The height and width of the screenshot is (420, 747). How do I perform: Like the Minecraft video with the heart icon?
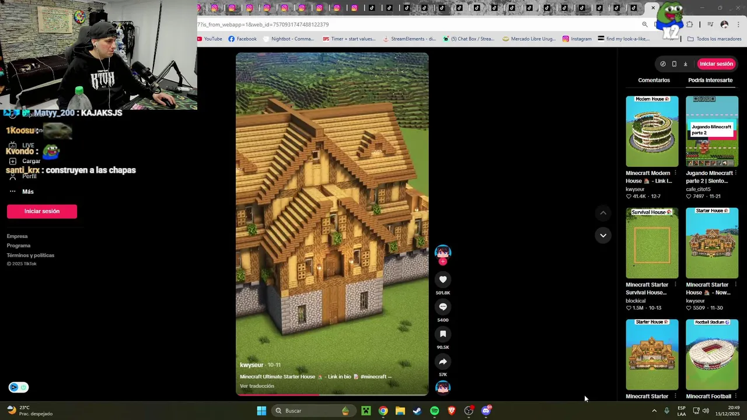point(443,279)
